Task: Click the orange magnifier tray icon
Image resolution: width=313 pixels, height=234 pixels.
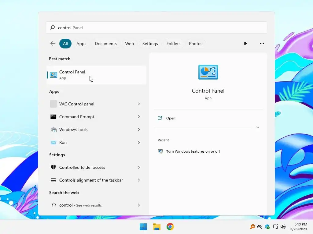Action: click(x=252, y=227)
